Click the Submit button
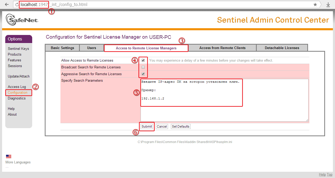 (147, 126)
